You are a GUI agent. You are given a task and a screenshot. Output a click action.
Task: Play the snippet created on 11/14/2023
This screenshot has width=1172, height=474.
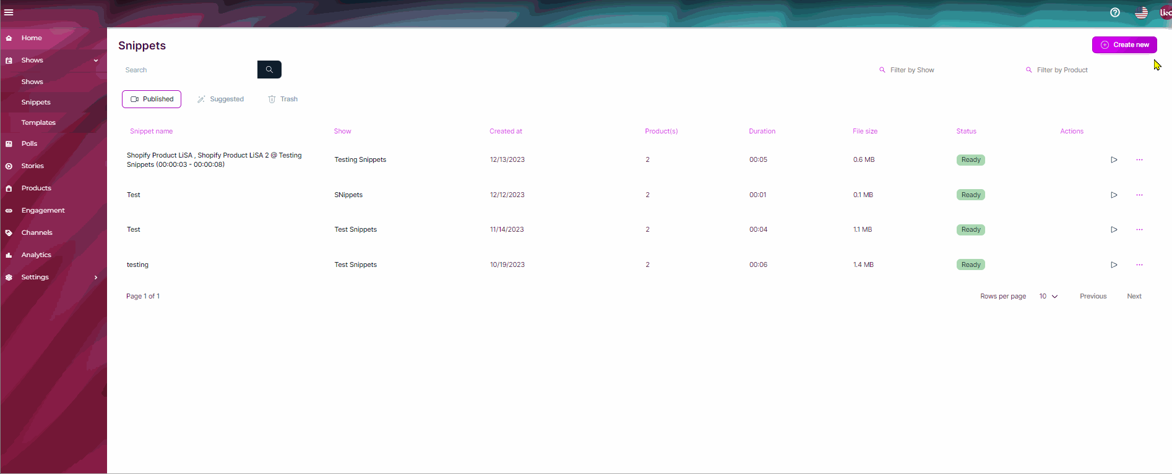[x=1114, y=230]
